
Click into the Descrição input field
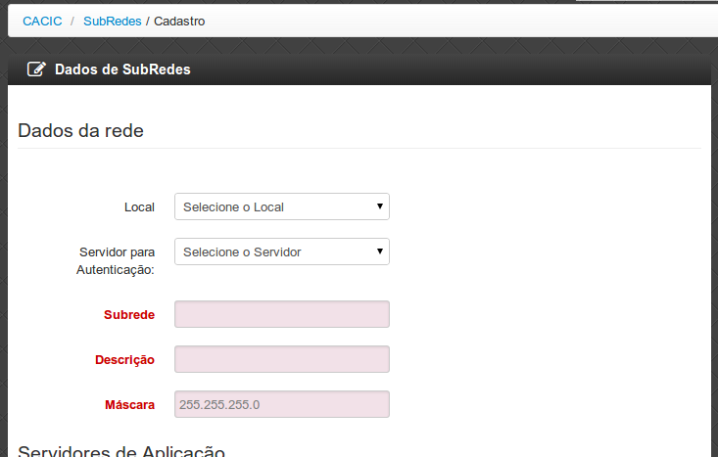282,359
